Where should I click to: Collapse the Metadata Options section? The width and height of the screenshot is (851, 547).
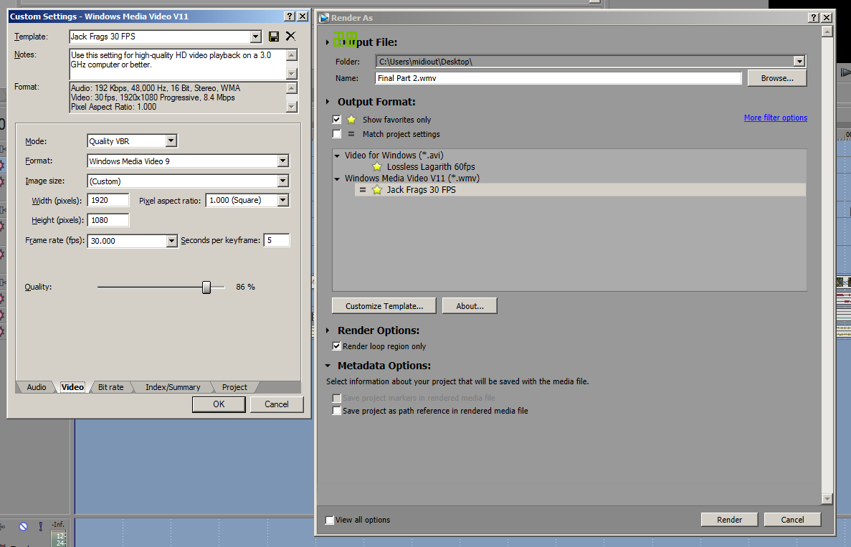point(328,366)
